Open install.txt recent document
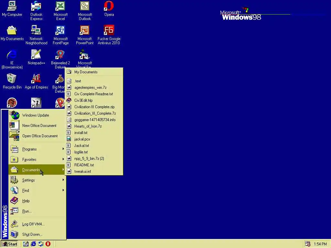 coord(94,133)
